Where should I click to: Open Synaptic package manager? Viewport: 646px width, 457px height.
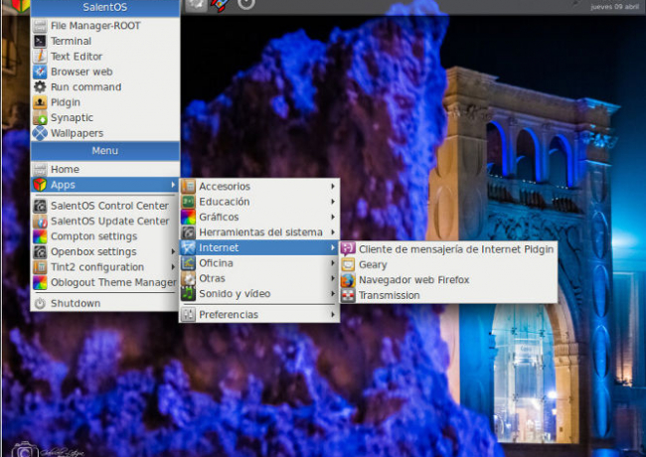72,117
